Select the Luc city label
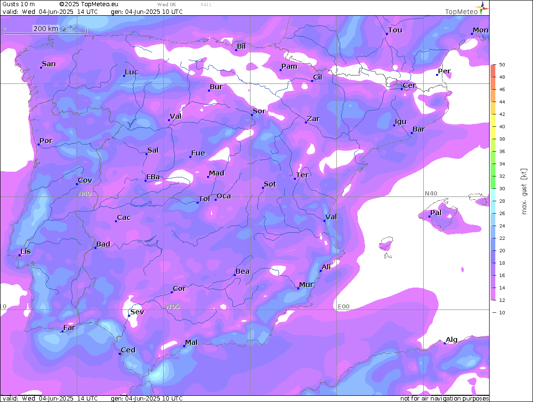The width and height of the screenshot is (533, 402). (132, 72)
